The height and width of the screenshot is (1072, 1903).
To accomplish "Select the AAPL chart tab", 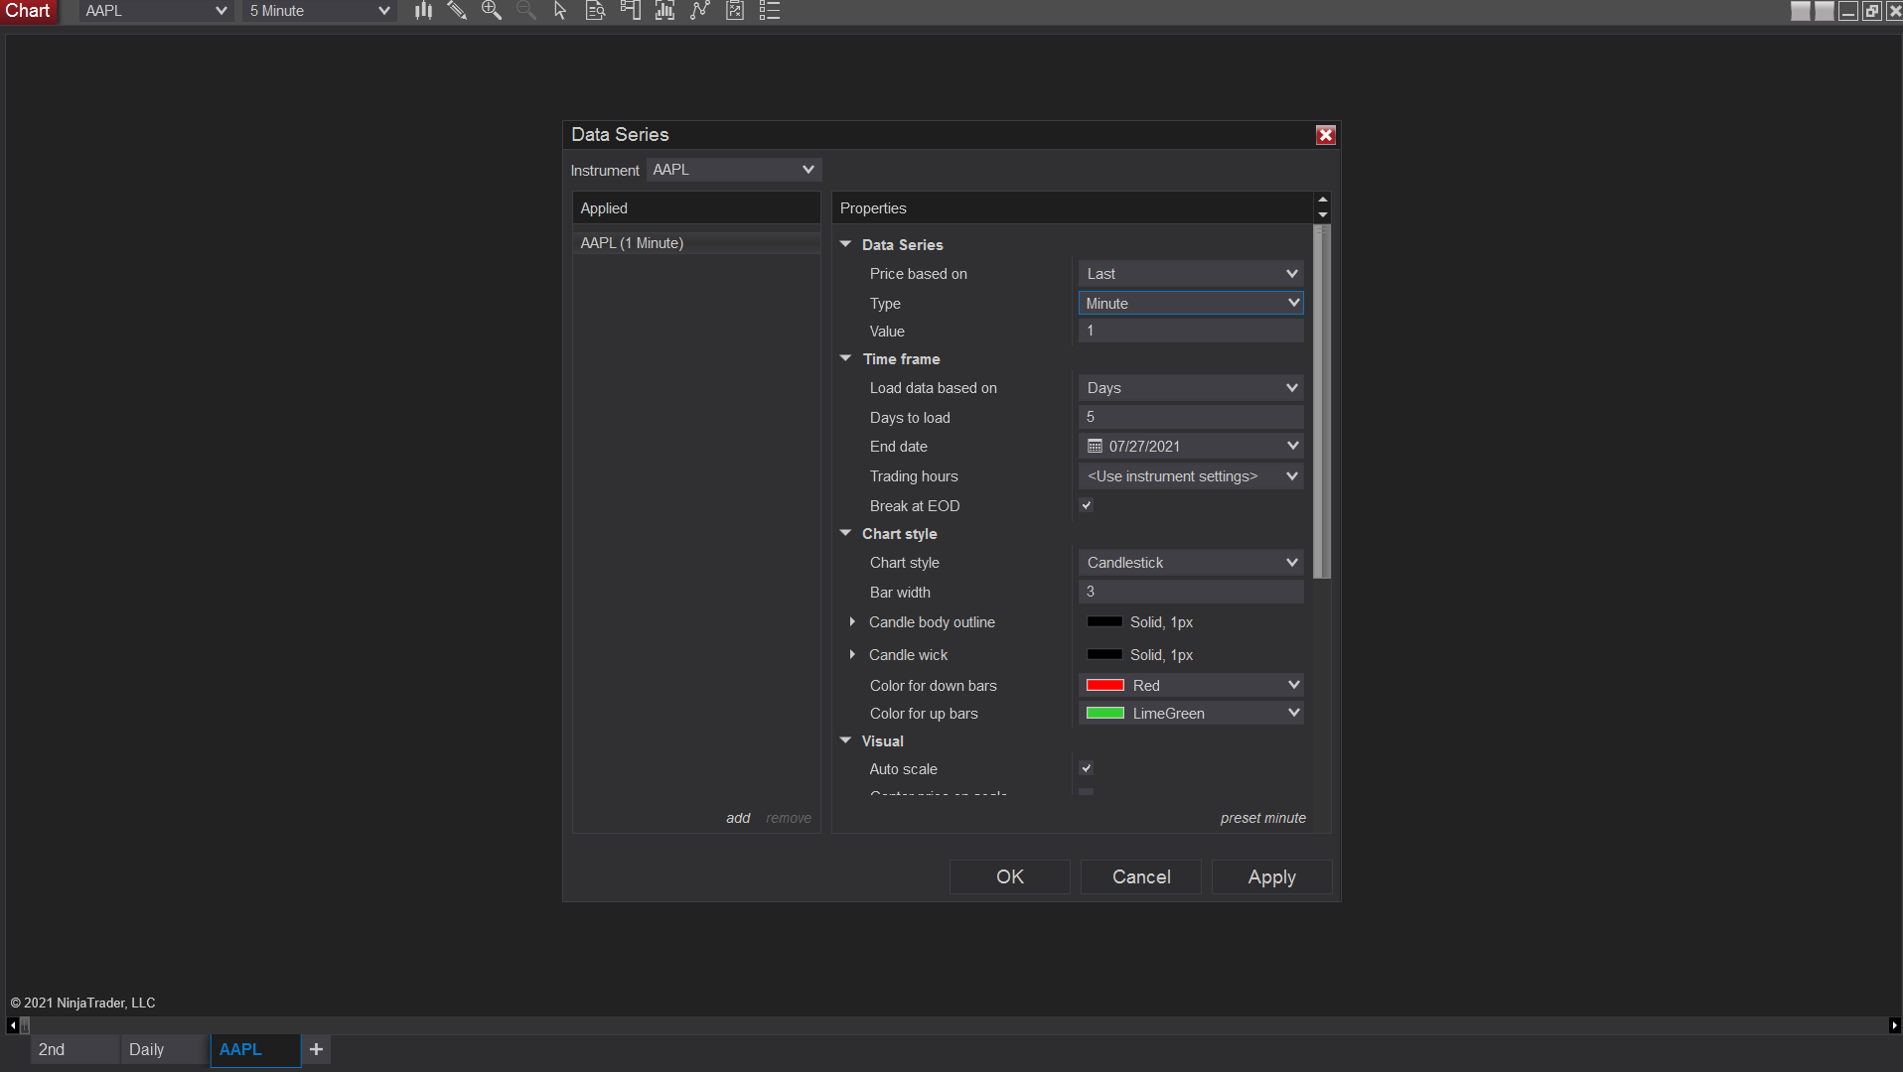I will 255,1049.
